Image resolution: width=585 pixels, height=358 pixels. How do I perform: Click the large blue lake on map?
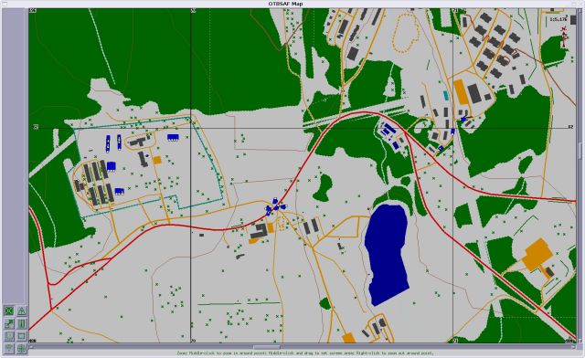point(387,254)
